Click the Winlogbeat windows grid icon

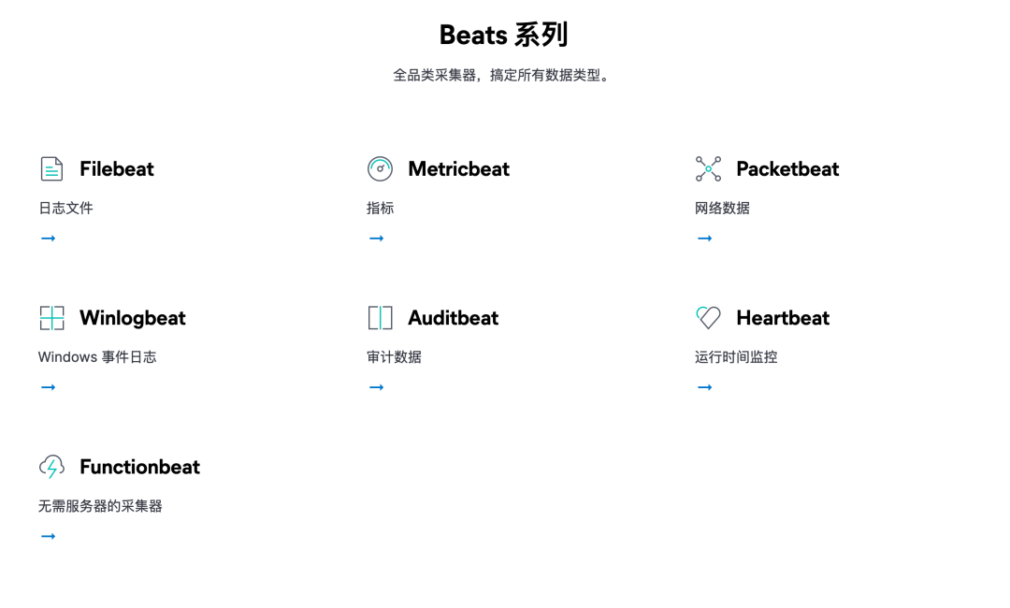[x=52, y=318]
